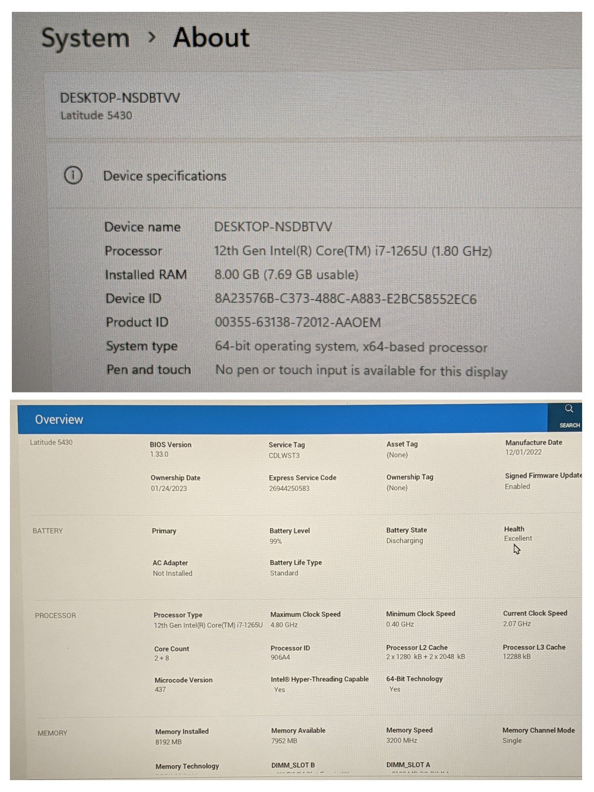Click the PROCESSOR section label
Screen dimensions: 594x792
(x=55, y=615)
